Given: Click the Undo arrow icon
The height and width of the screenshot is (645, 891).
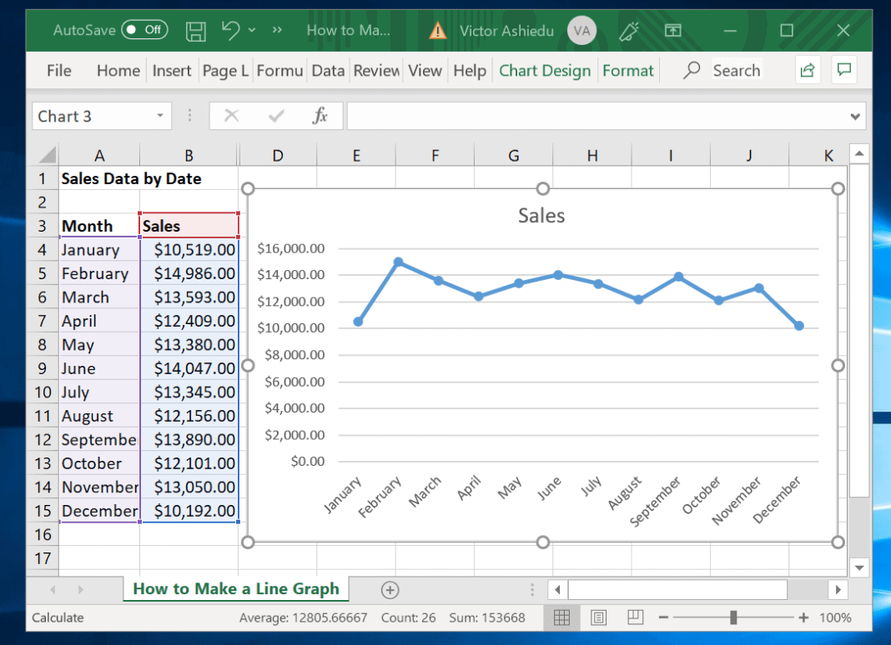Looking at the screenshot, I should tap(231, 30).
